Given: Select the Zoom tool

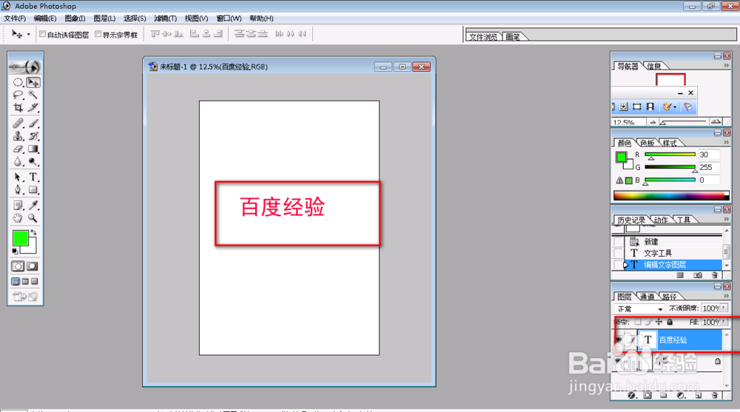Looking at the screenshot, I should (x=33, y=218).
